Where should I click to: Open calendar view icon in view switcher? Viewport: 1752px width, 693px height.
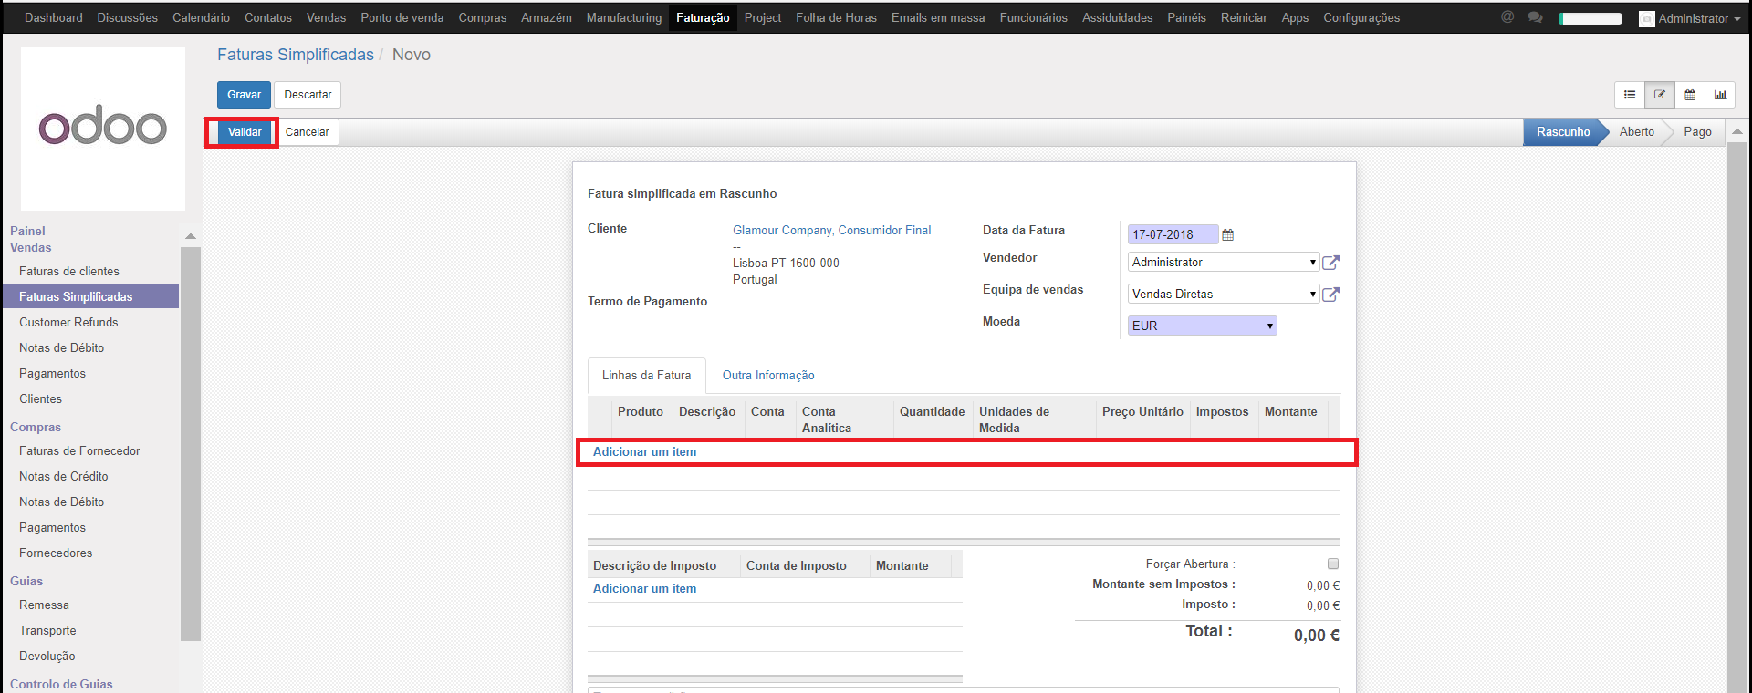(x=1690, y=95)
